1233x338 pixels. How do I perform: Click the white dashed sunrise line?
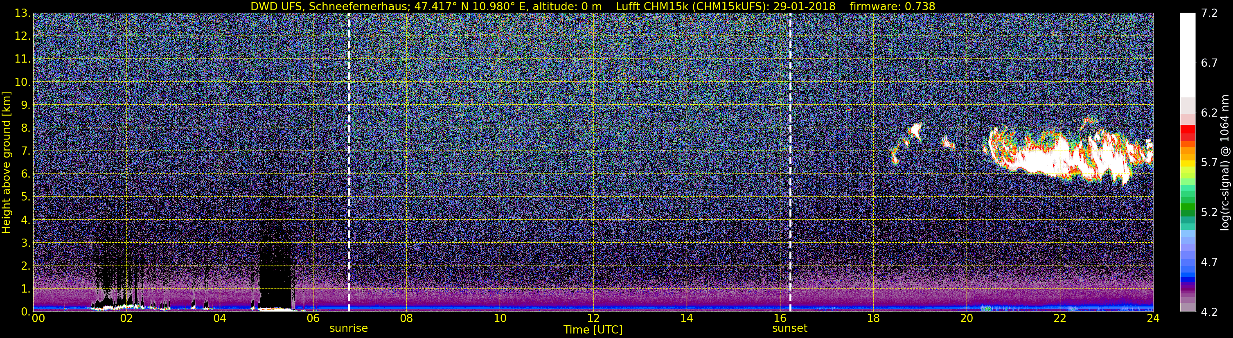[349, 162]
